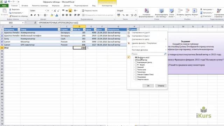The width and height of the screenshot is (224, 126).
Task: Click the Format as Table icon
Action: pos(161,11)
